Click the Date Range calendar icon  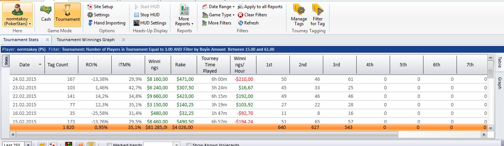[x=205, y=7]
